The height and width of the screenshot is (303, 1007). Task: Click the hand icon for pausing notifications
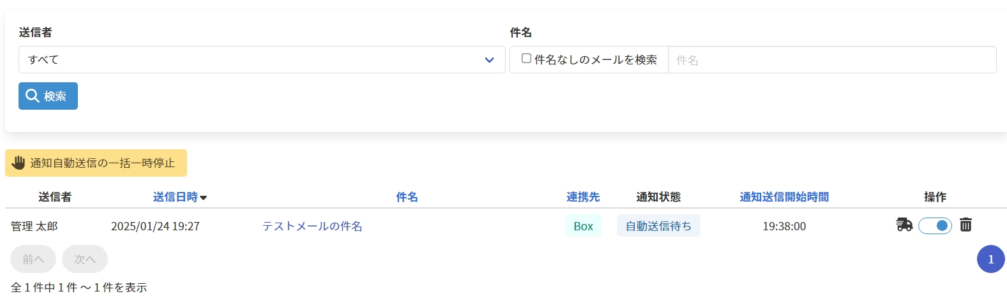(19, 163)
